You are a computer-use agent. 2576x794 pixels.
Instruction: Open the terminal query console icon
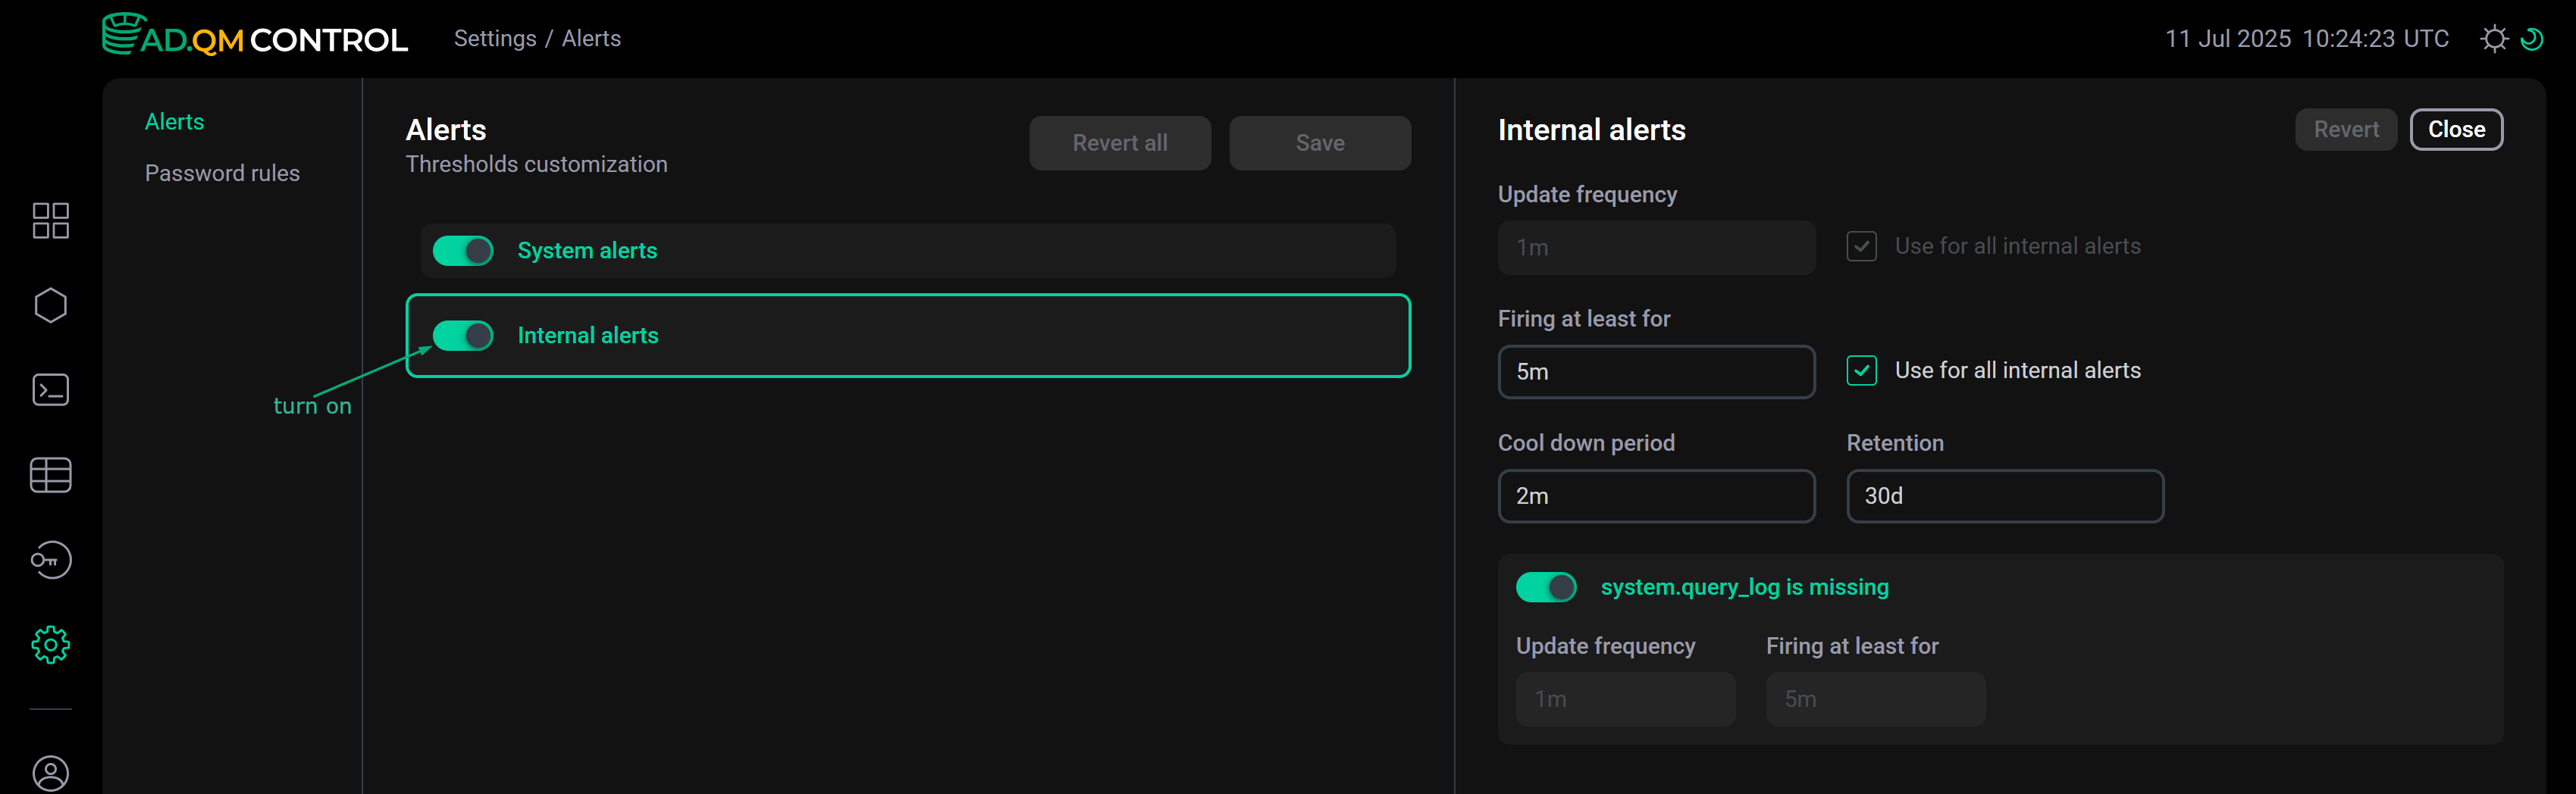coord(50,390)
